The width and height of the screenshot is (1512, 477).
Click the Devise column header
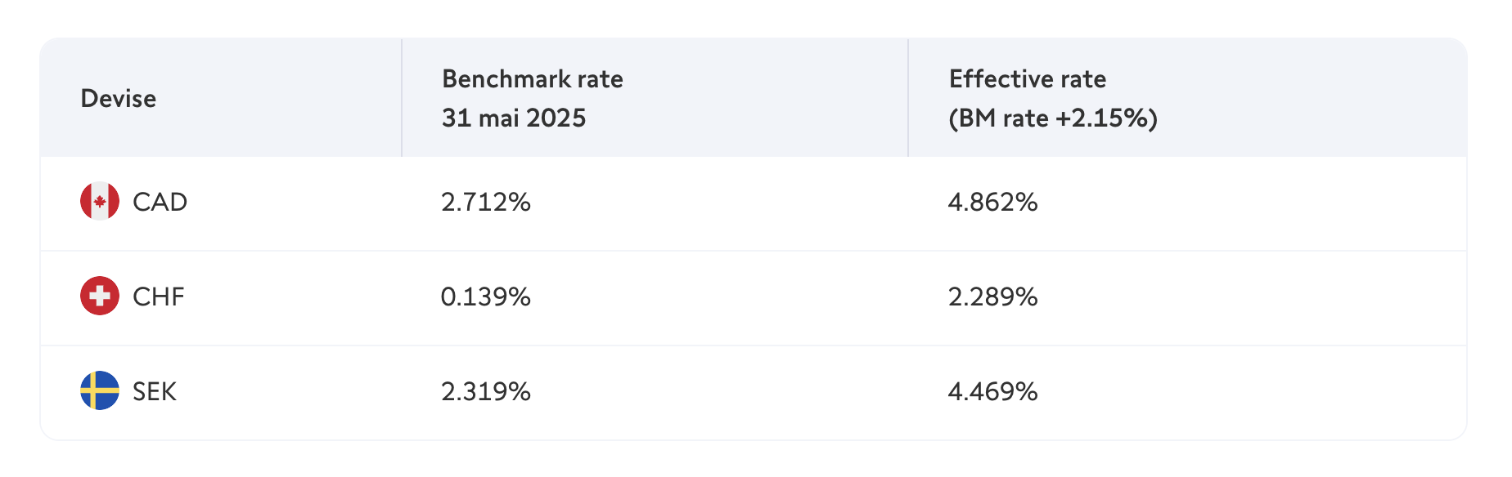(119, 98)
